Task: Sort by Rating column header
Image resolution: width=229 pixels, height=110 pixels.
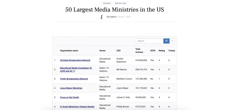Action: click(x=162, y=51)
